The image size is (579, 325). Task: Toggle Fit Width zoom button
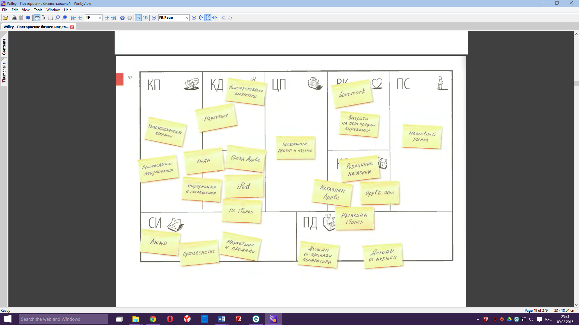(x=215, y=18)
